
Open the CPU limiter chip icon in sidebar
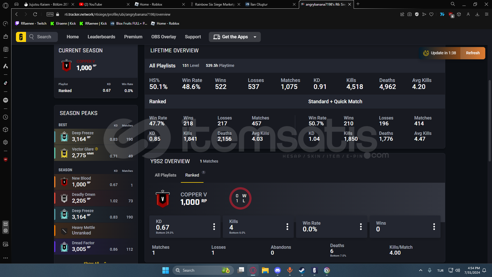5,49
